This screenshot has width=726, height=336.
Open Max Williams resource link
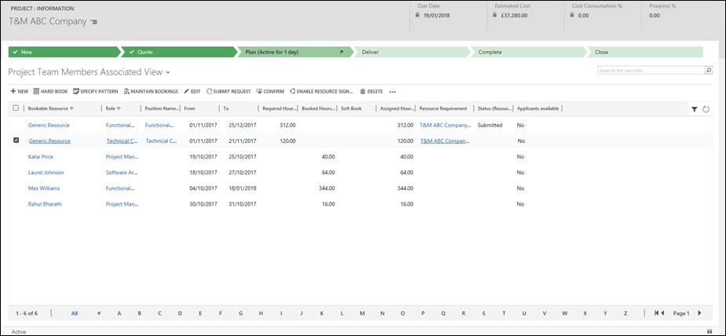click(43, 188)
